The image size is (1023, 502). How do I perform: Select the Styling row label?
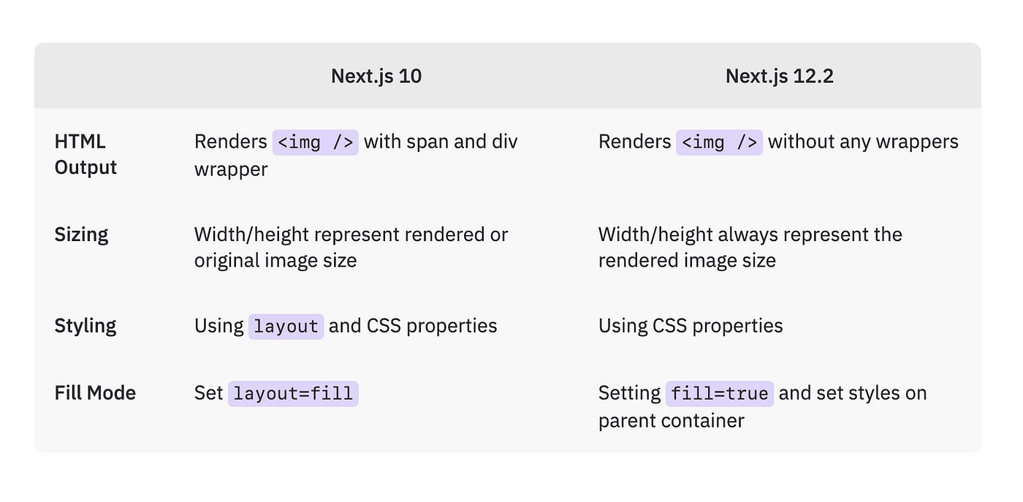85,325
